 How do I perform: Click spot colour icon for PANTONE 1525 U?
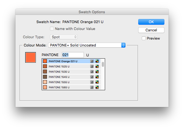92,66
